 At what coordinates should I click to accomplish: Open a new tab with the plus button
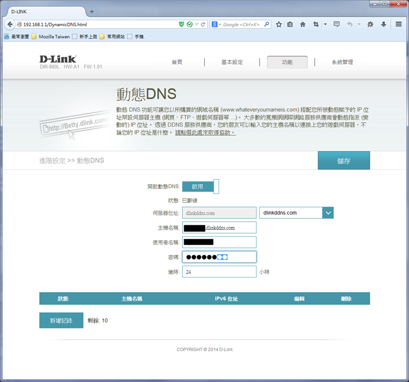tap(91, 11)
